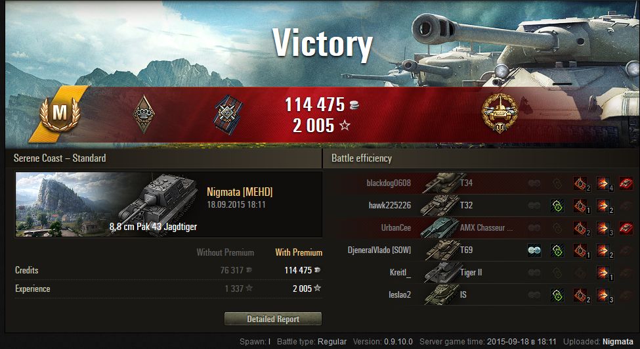
Task: Click uploader name Nigmata in footer
Action: (x=618, y=342)
